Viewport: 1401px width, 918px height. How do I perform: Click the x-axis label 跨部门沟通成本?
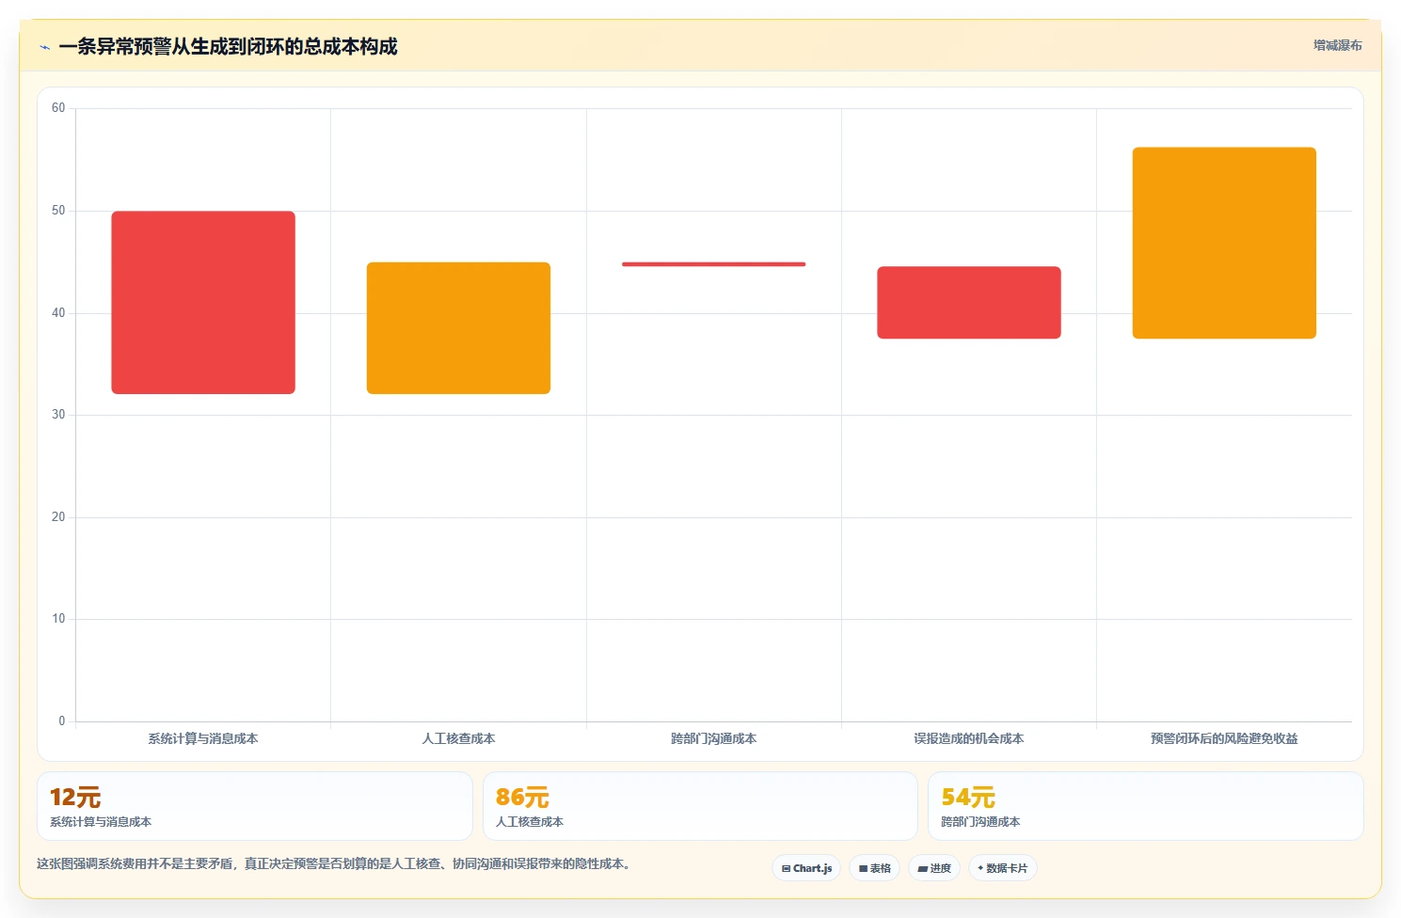pyautogui.click(x=713, y=738)
